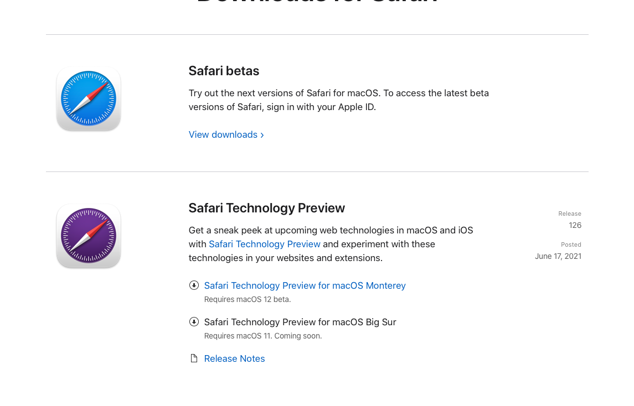This screenshot has width=634, height=406.
Task: Click the purple Safari Technology Preview icon
Action: (x=89, y=236)
